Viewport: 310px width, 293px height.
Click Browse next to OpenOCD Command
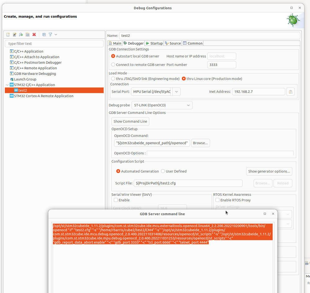pyautogui.click(x=200, y=143)
